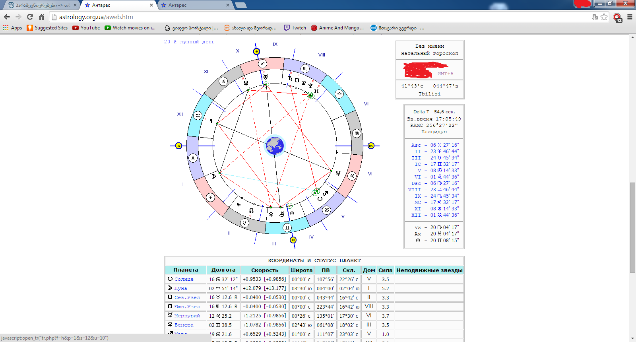Bookmark this page with the star icon
636x342 pixels.
click(604, 17)
